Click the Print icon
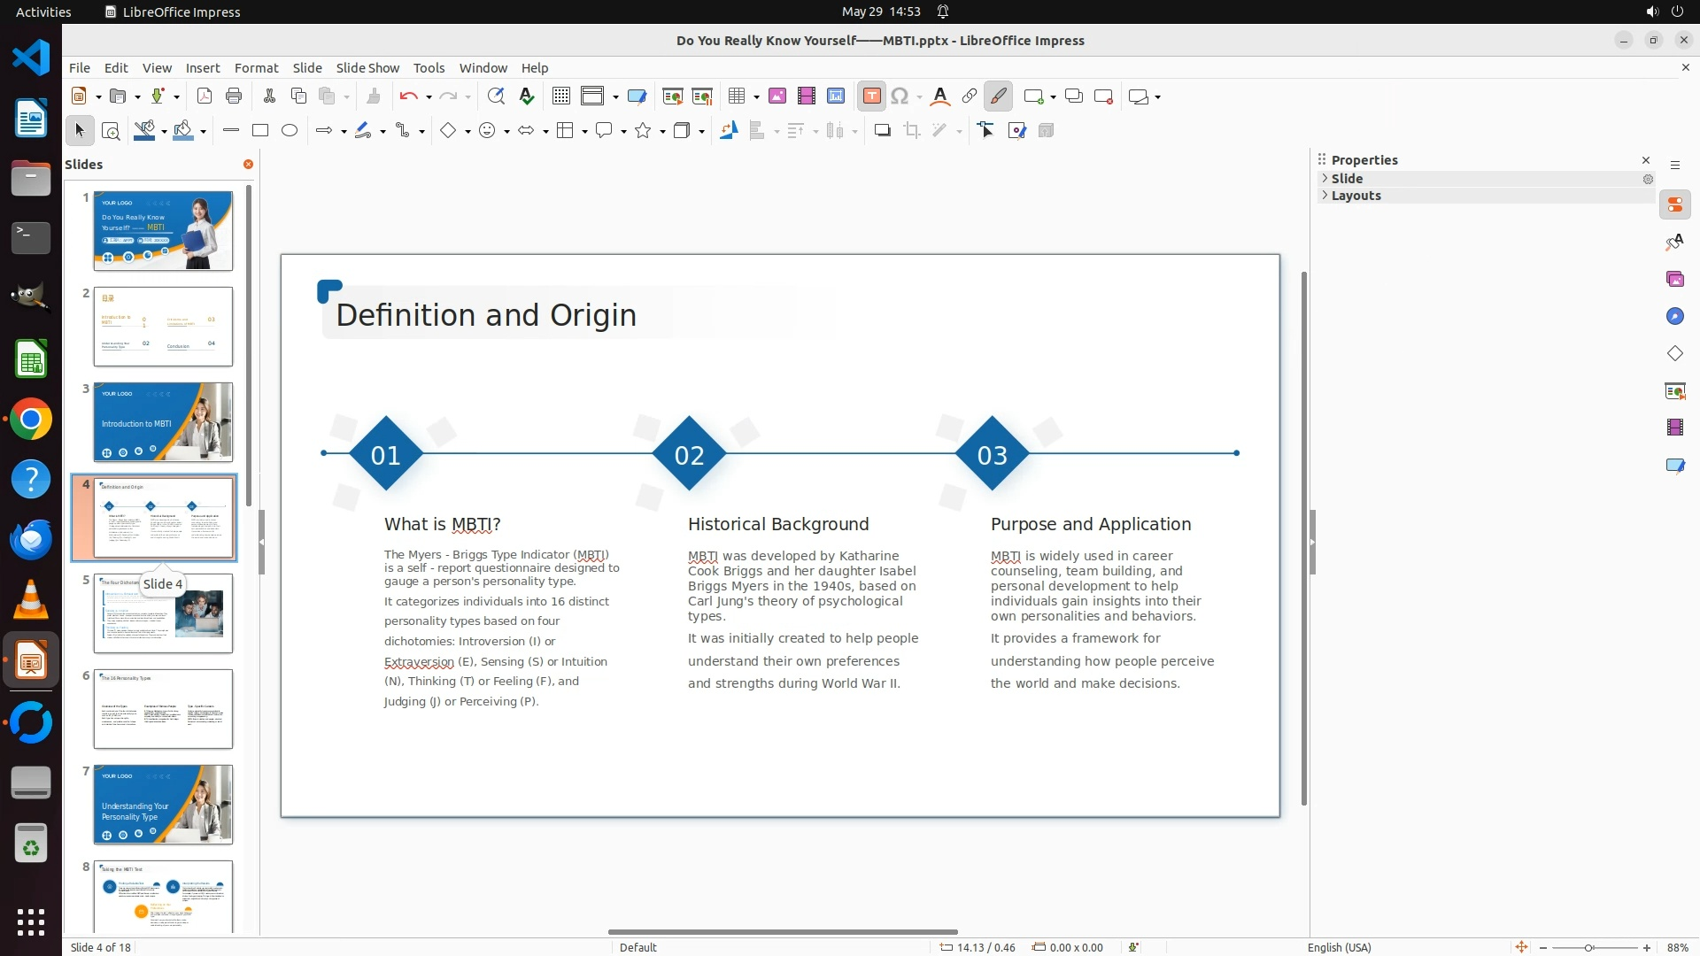Screen dimensions: 1700x956 234,96
